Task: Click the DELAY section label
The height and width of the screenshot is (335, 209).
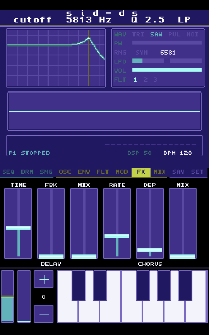Action: [51, 264]
